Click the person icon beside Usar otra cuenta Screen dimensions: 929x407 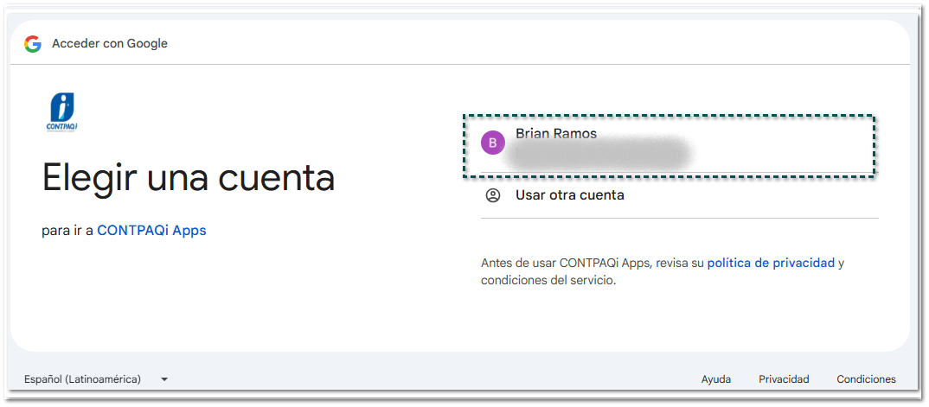pos(493,195)
